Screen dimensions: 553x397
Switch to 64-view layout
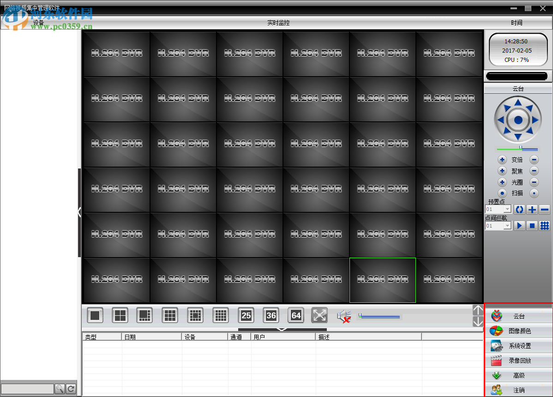(x=296, y=315)
